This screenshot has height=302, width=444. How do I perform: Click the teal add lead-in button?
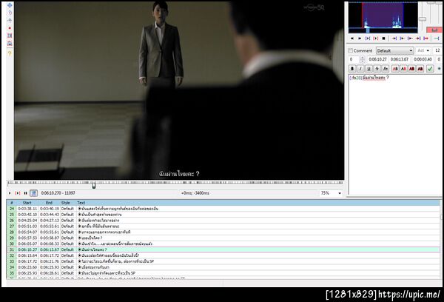point(437,38)
